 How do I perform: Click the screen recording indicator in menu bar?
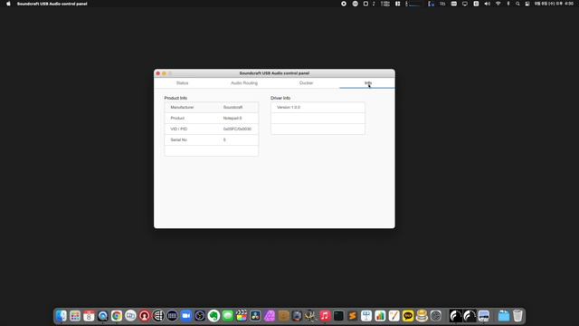click(344, 4)
